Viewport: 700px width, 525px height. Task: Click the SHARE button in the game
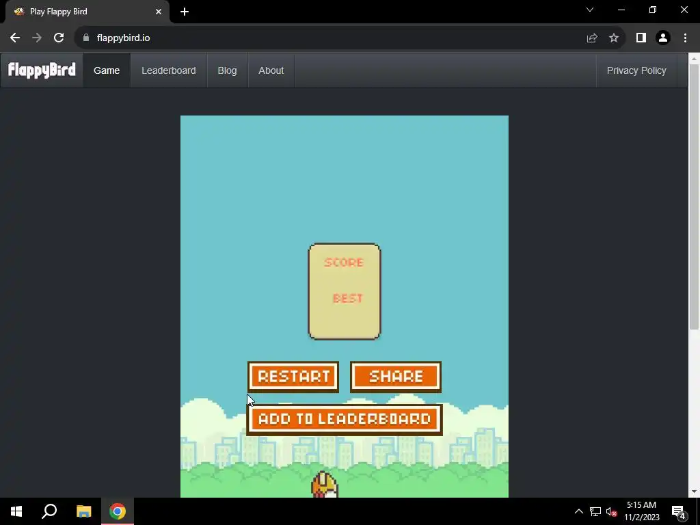point(396,377)
